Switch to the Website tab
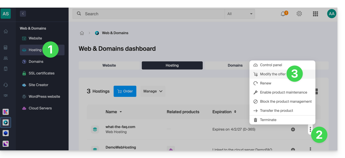 pos(109,65)
